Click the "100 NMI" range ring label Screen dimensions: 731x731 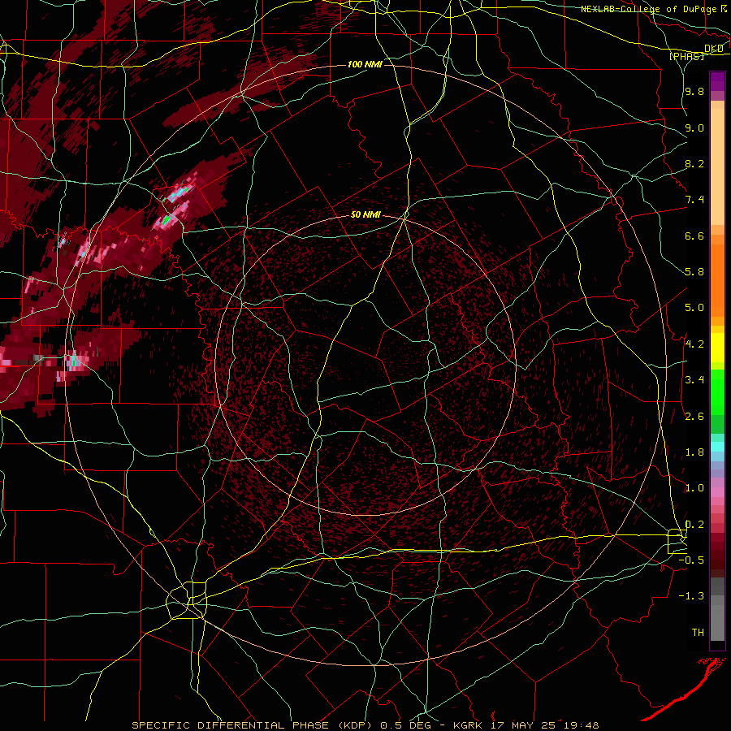pos(365,64)
